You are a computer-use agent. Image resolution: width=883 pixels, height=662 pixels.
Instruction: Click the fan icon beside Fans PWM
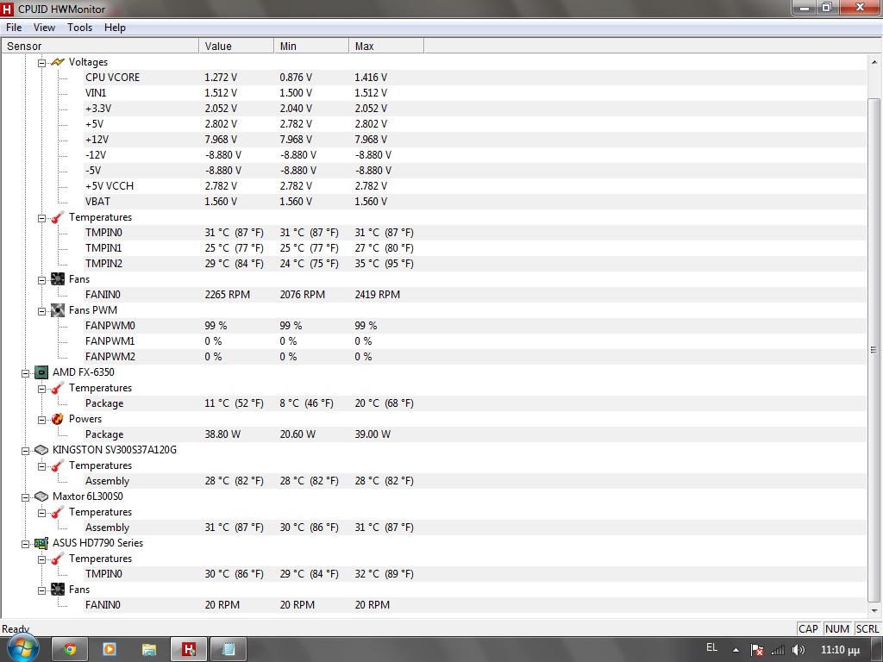58,310
